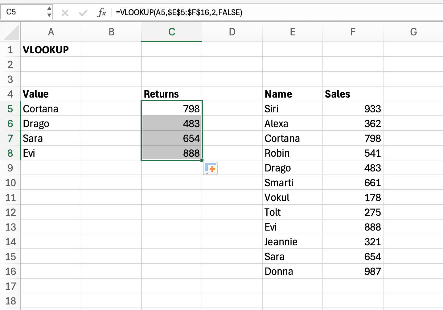Click the 362 sales value
Viewport: 443px width, 310px height.
point(353,123)
